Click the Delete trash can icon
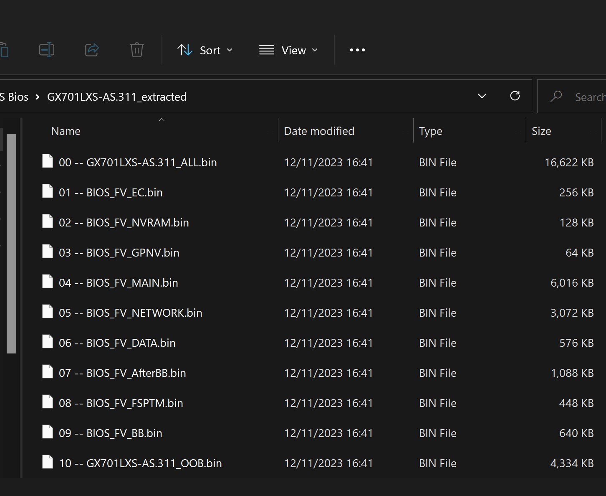Screen dimensions: 606x496 (136, 50)
